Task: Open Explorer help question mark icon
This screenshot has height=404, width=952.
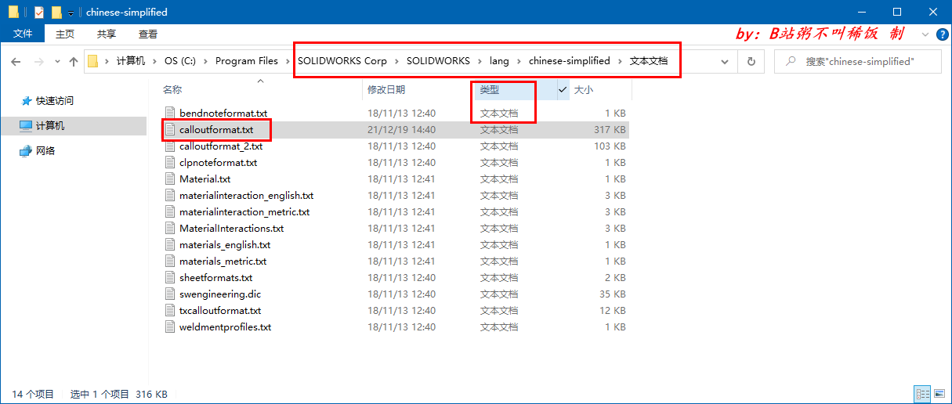Action: click(x=942, y=34)
